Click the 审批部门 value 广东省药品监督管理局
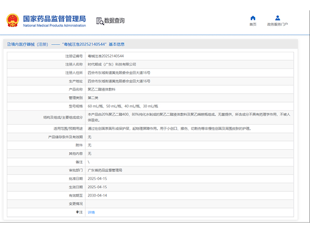 105,170
